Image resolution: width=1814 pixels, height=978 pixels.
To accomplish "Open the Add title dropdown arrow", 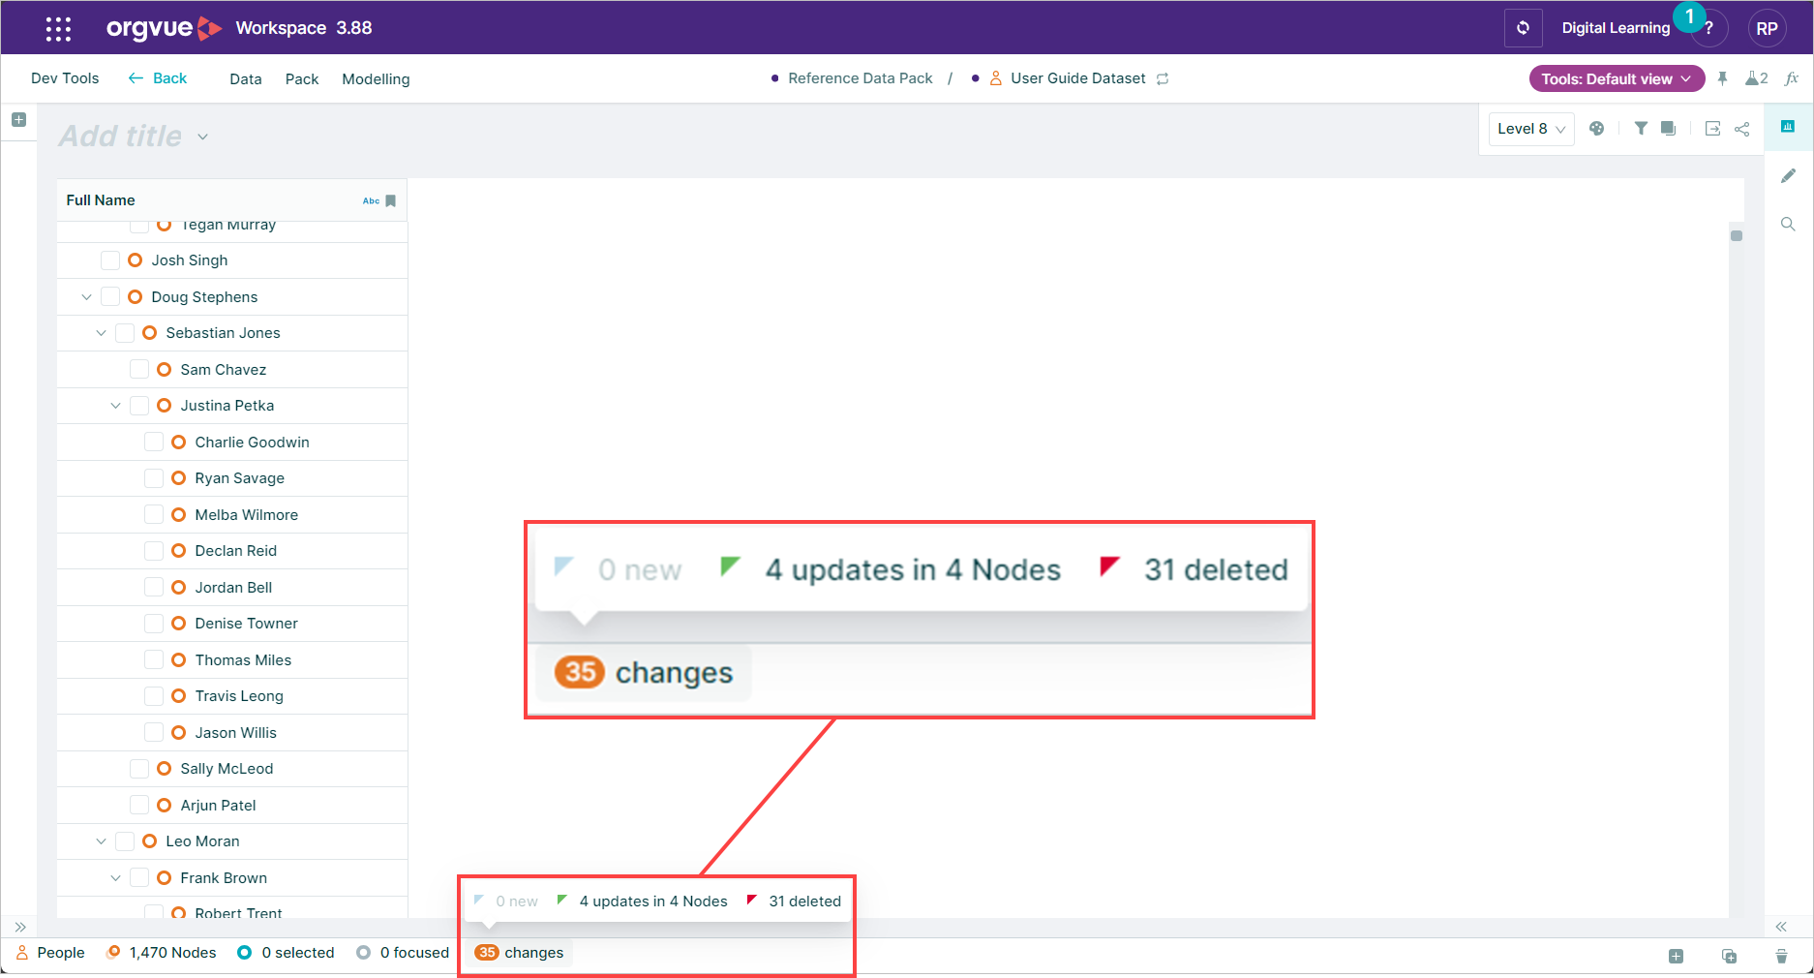I will (203, 137).
